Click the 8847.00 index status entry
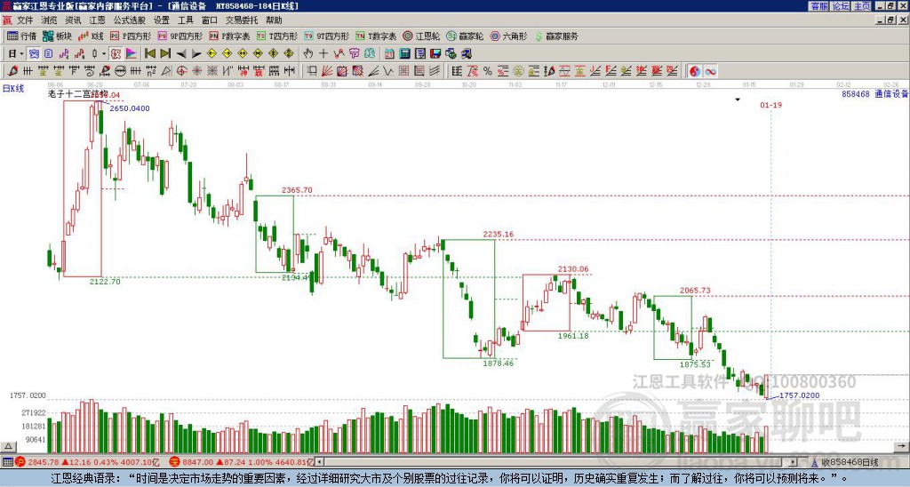The width and height of the screenshot is (910, 487). [x=242, y=463]
